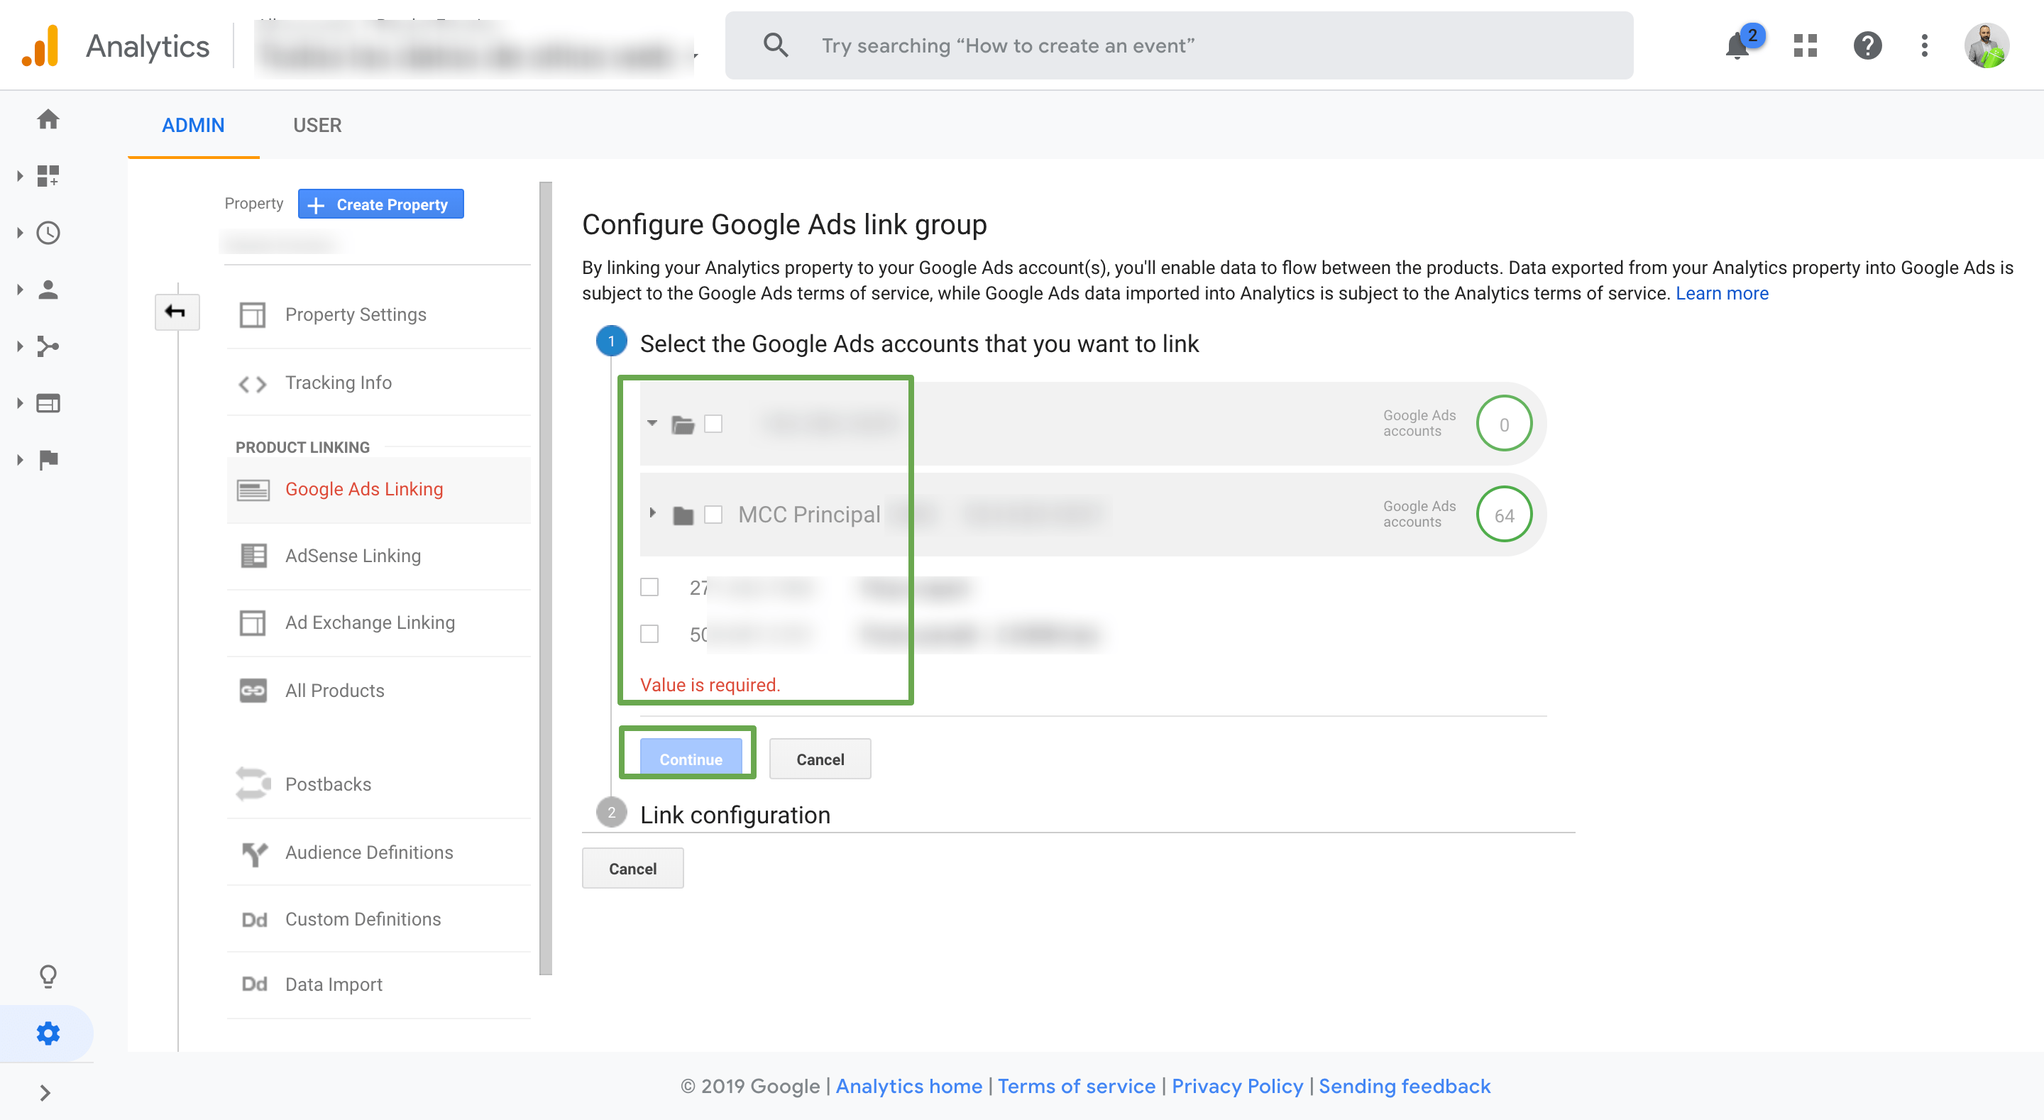The width and height of the screenshot is (2044, 1120).
Task: Go to Home in left sidebar
Action: click(48, 119)
